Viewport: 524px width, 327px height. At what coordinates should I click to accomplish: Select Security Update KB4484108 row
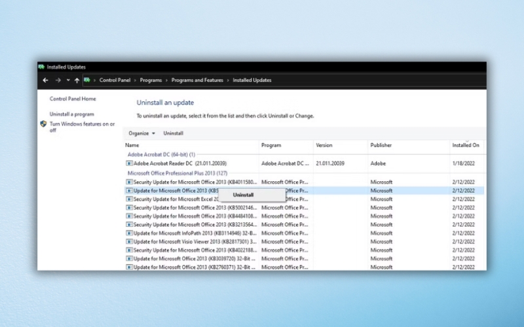click(304, 216)
